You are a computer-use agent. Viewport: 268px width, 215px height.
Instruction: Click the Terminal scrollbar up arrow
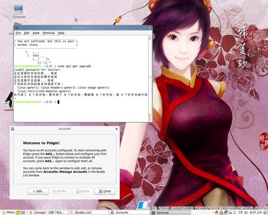pyautogui.click(x=150, y=38)
